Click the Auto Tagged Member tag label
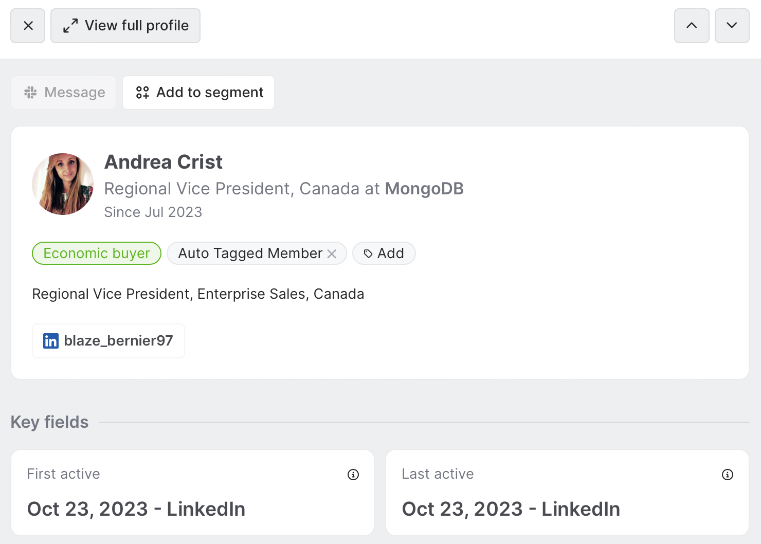Screen dimensions: 761x544 (x=250, y=253)
